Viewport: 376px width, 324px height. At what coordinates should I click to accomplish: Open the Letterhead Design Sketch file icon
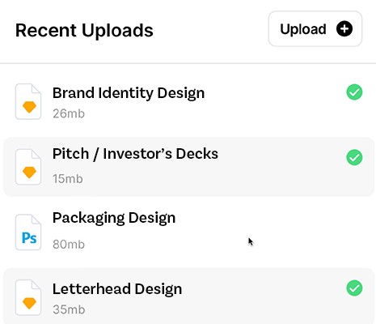(x=28, y=297)
